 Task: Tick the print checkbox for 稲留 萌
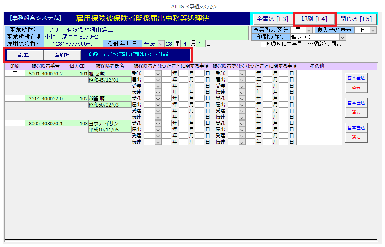click(x=15, y=98)
